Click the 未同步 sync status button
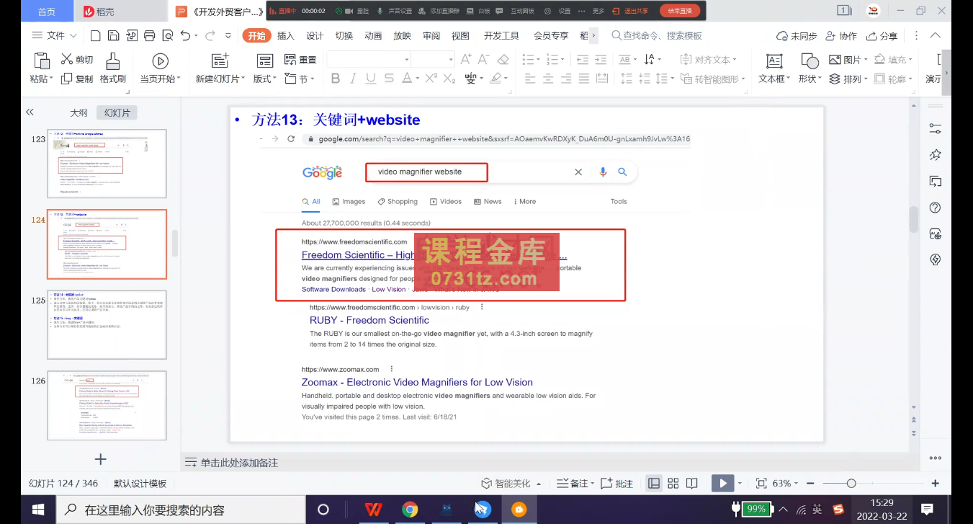 [x=797, y=36]
